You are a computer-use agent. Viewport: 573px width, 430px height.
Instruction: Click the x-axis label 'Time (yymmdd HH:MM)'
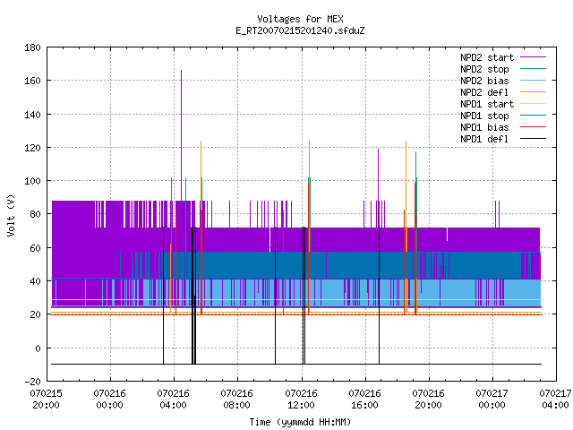[x=300, y=422]
